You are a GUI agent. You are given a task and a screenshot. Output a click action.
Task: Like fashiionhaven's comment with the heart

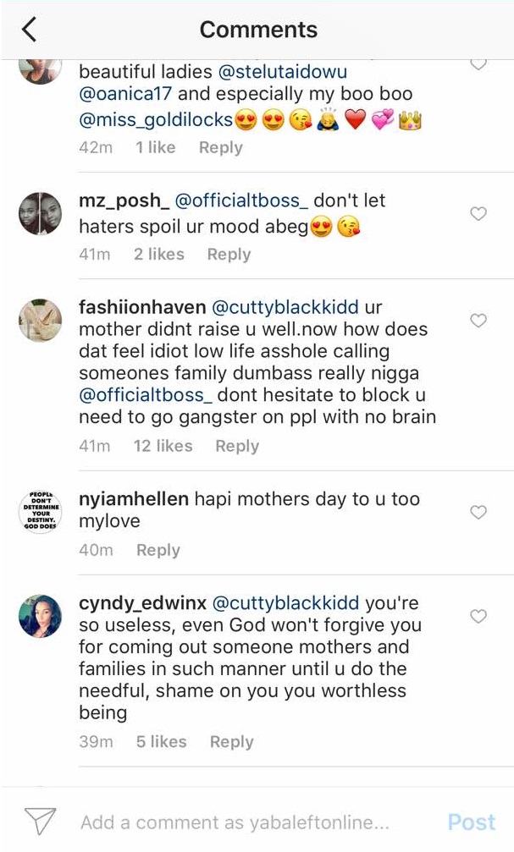click(478, 321)
